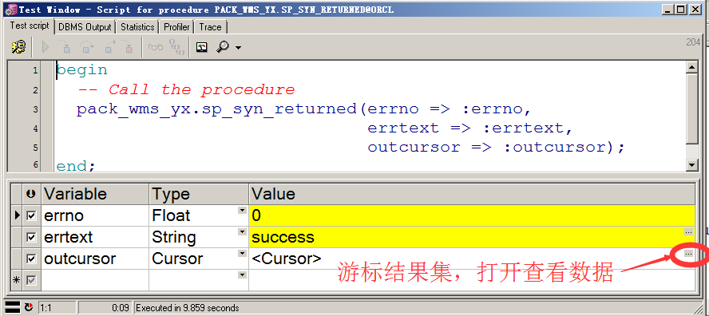
Task: Open the arrow menu beside the magnifier
Action: [238, 48]
